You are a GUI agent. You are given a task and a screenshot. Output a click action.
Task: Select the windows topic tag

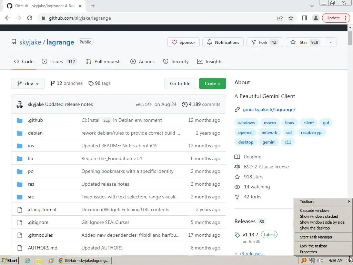coord(246,123)
